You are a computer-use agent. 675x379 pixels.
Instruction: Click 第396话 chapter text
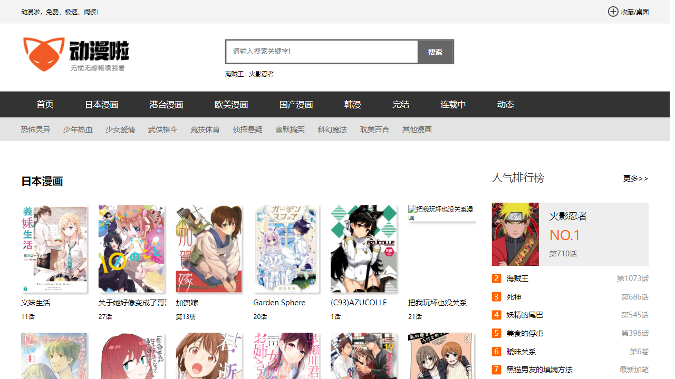pos(635,333)
